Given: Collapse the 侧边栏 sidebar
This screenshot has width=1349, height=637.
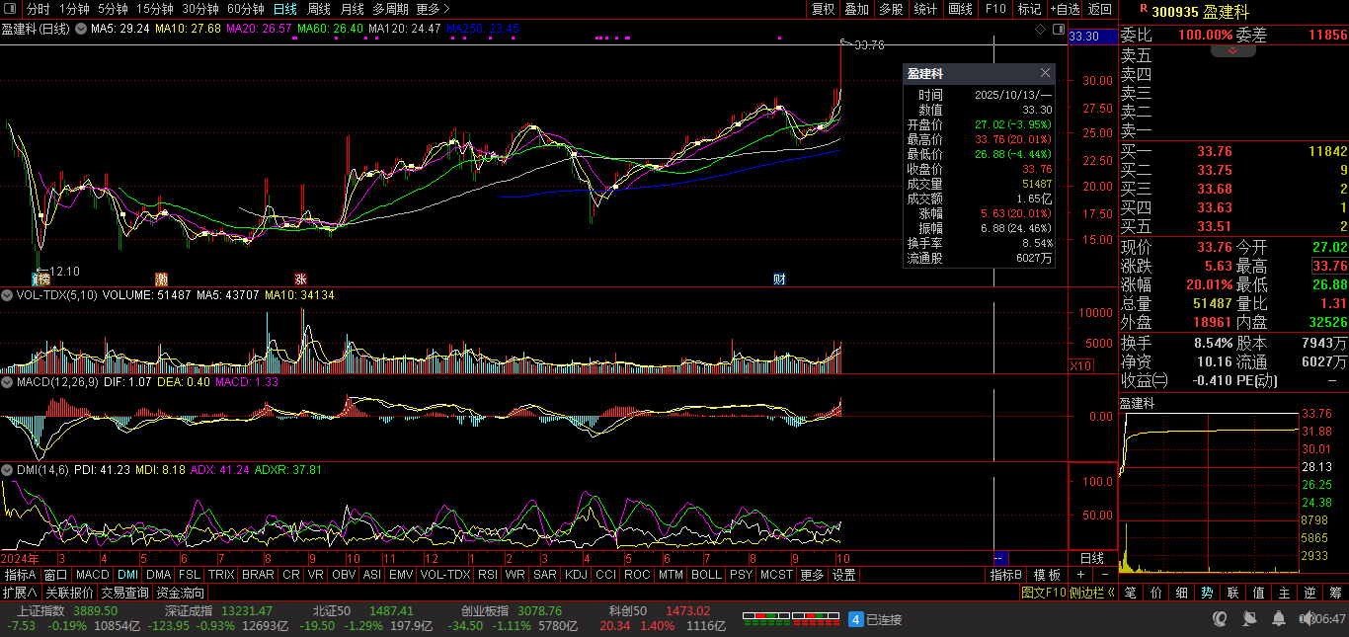Looking at the screenshot, I should pyautogui.click(x=1091, y=593).
